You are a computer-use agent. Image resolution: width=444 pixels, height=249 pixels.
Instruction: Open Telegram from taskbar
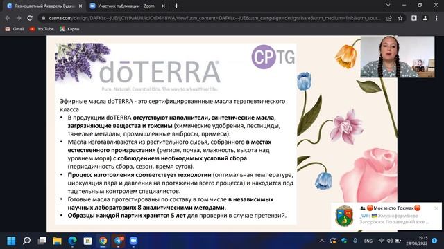119,241
